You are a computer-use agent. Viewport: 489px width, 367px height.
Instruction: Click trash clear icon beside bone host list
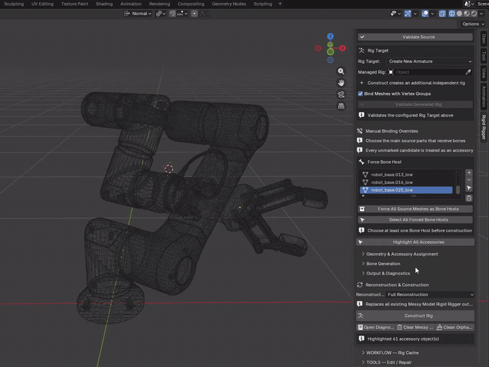tap(469, 198)
